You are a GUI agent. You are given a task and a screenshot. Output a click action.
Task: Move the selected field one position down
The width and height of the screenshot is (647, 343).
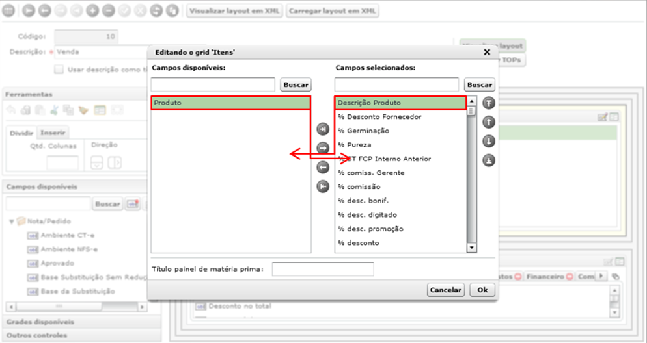click(489, 141)
